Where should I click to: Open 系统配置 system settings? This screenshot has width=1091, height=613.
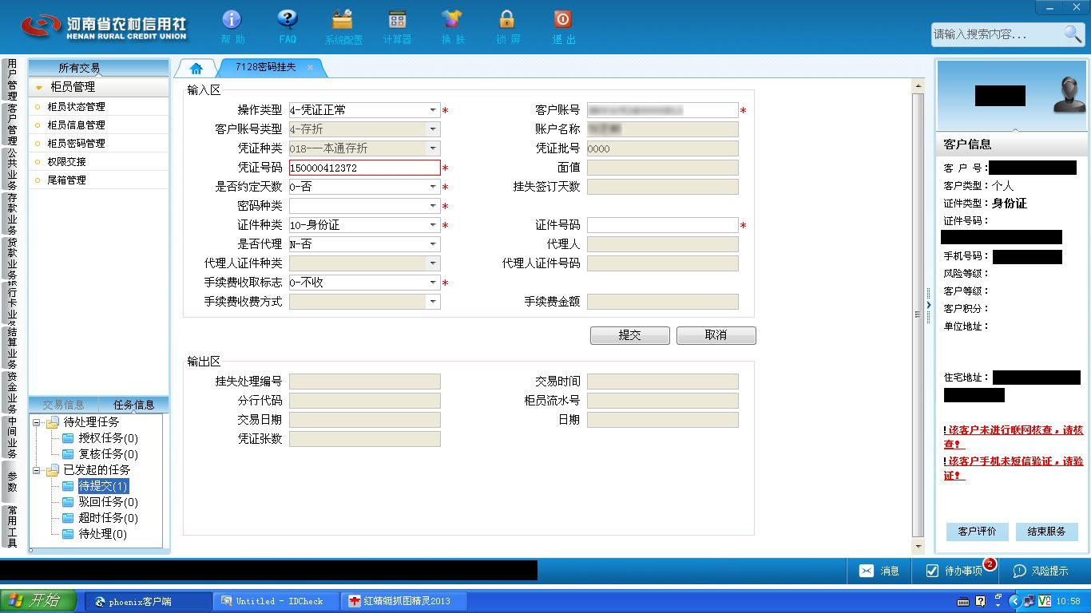(x=343, y=26)
